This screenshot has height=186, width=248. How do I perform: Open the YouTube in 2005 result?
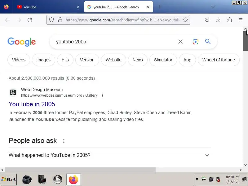click(32, 104)
